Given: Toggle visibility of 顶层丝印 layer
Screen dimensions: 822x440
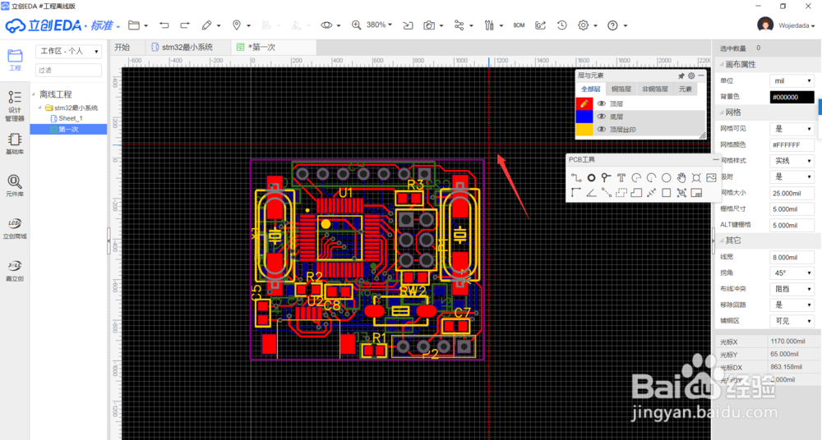Looking at the screenshot, I should pyautogui.click(x=602, y=130).
